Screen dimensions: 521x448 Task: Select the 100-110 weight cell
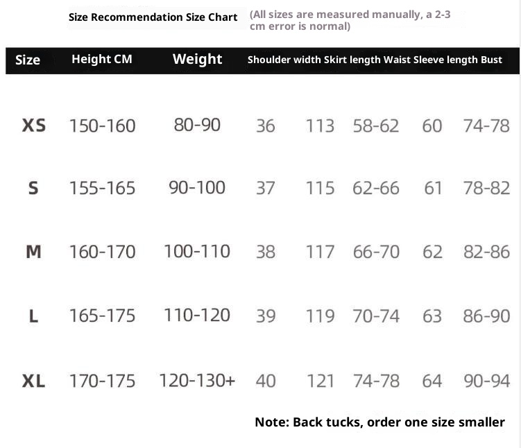[197, 251]
